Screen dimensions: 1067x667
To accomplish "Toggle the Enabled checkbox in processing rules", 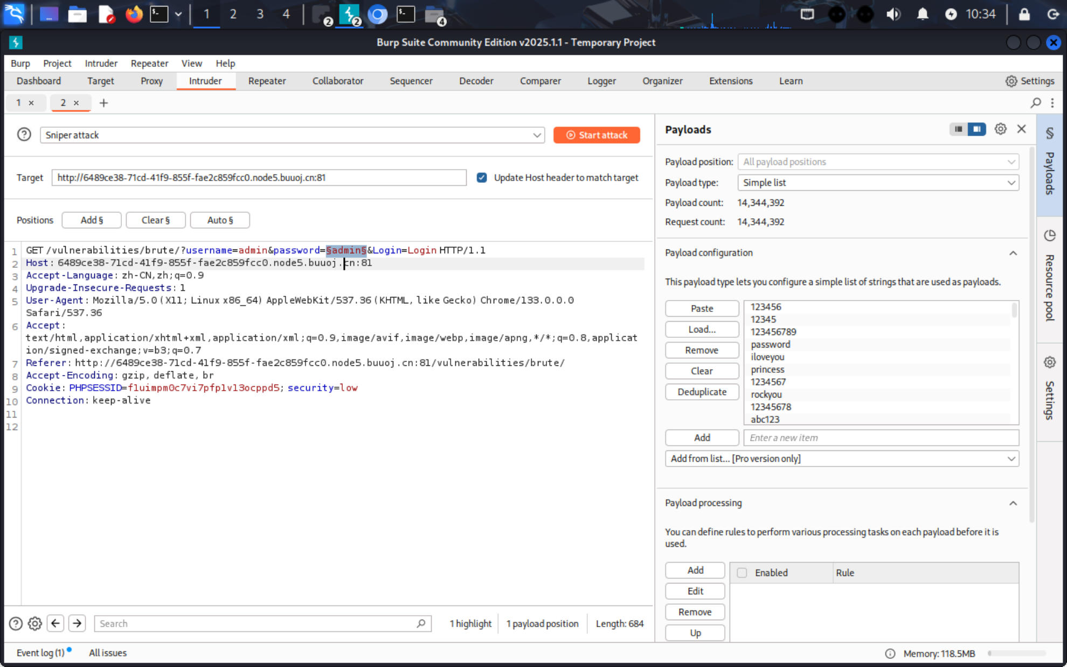I will pyautogui.click(x=742, y=573).
